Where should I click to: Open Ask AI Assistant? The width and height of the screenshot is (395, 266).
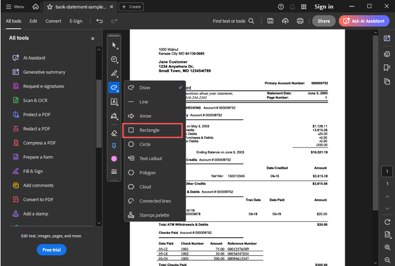(x=364, y=21)
